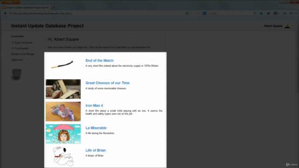Screen dimensions: 299x168
Task: Click 'A life during the Revolution.' description
Action: point(100,133)
